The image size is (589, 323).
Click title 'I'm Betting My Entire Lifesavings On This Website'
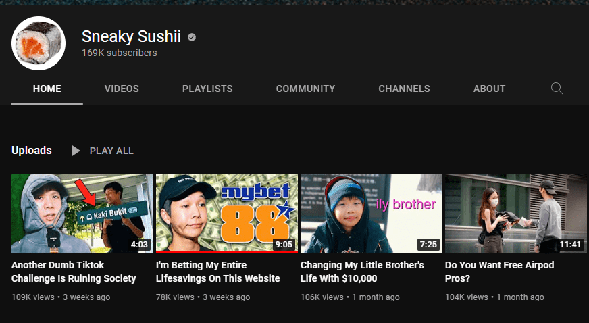tap(218, 272)
